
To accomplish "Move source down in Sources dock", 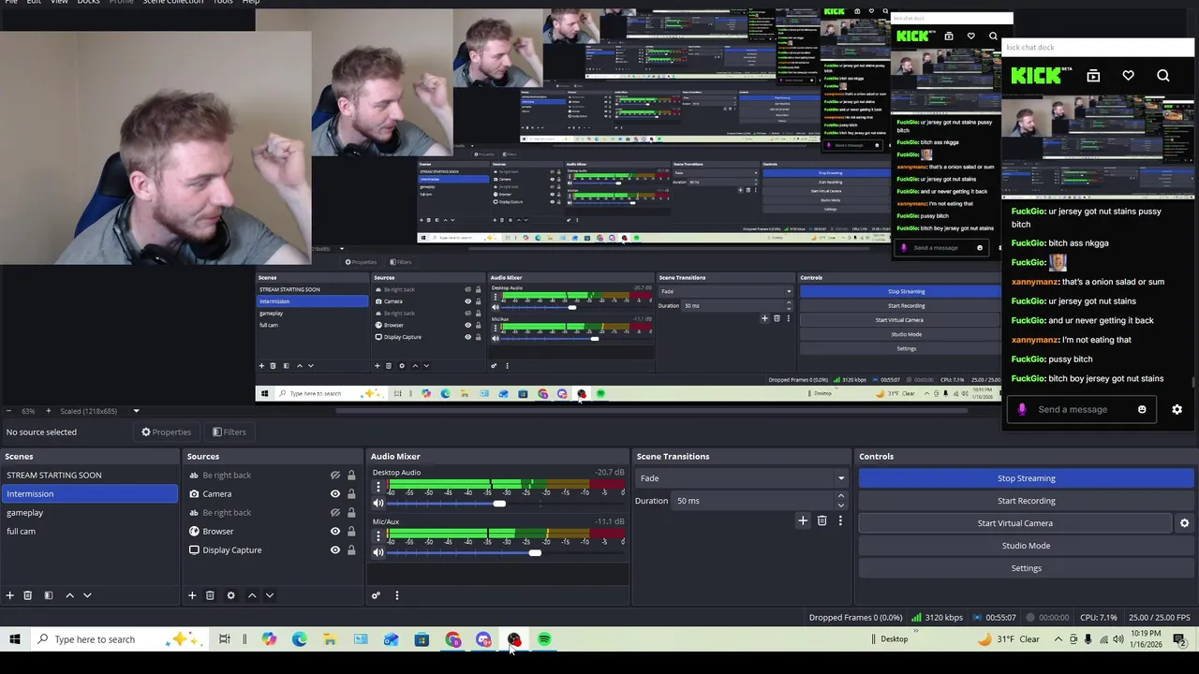I will point(270,595).
